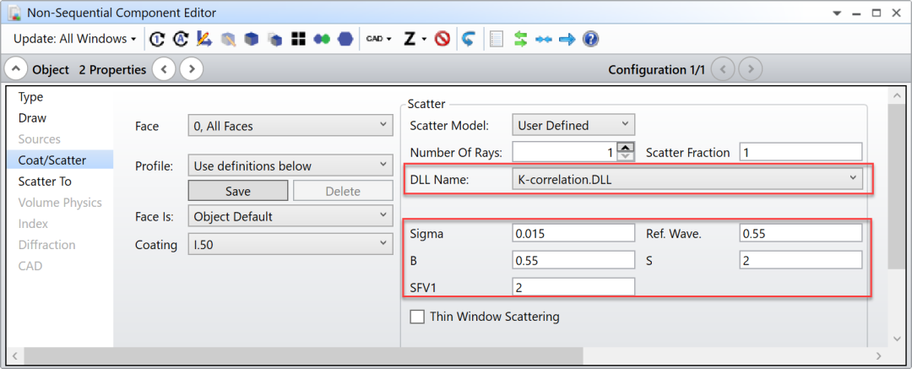Click the blue help question mark icon
The height and width of the screenshot is (369, 912).
point(591,39)
